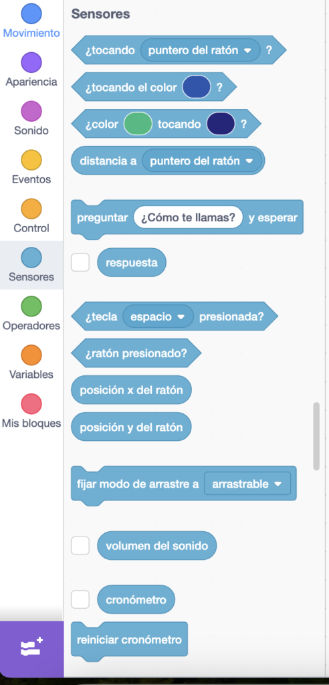Click the reiniciar cronómetro block
The image size is (329, 685).
point(129,640)
